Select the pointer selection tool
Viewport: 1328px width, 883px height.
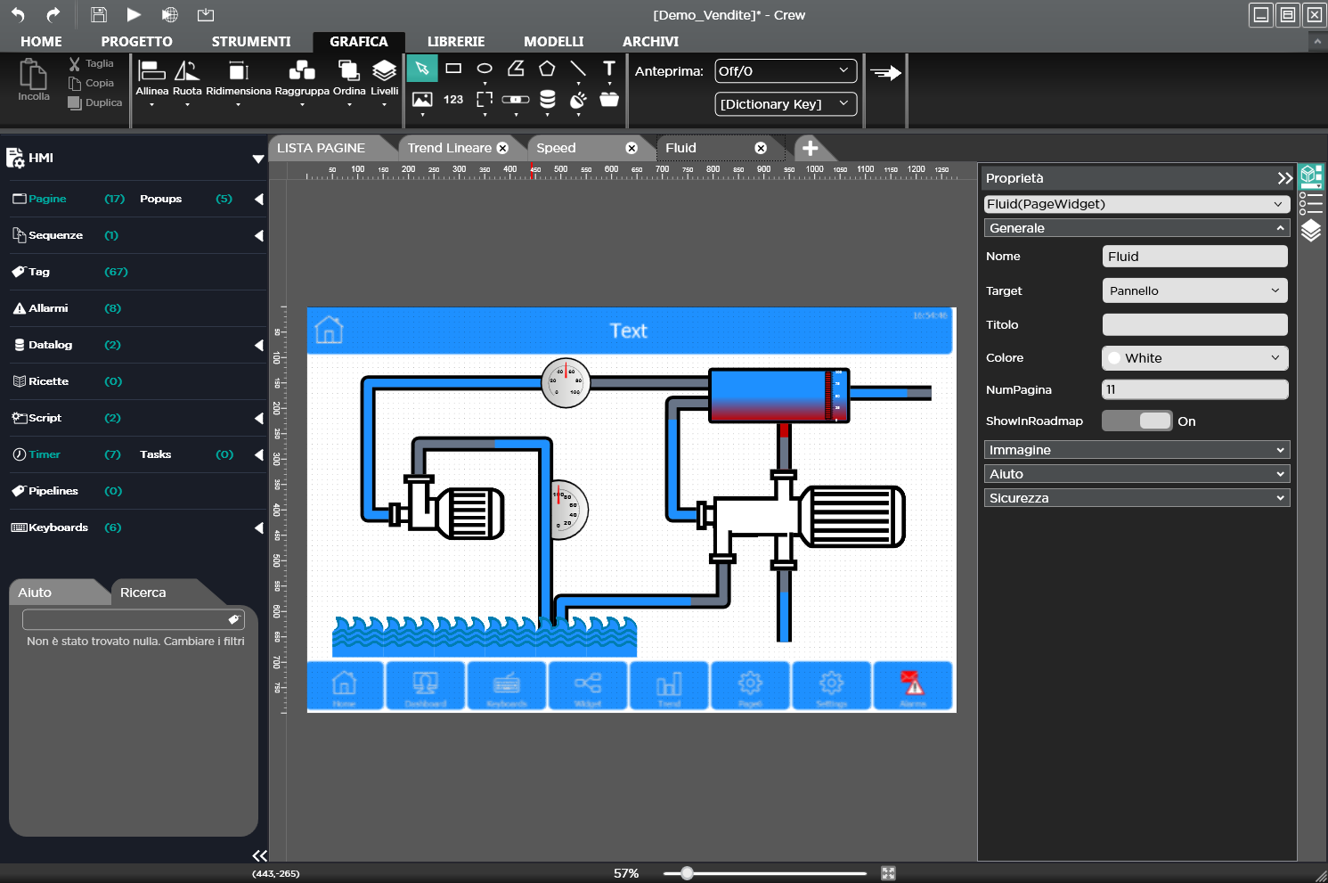tap(422, 69)
